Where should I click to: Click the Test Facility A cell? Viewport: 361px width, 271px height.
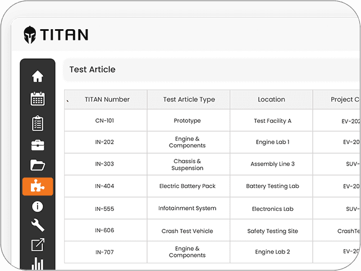[x=271, y=120]
